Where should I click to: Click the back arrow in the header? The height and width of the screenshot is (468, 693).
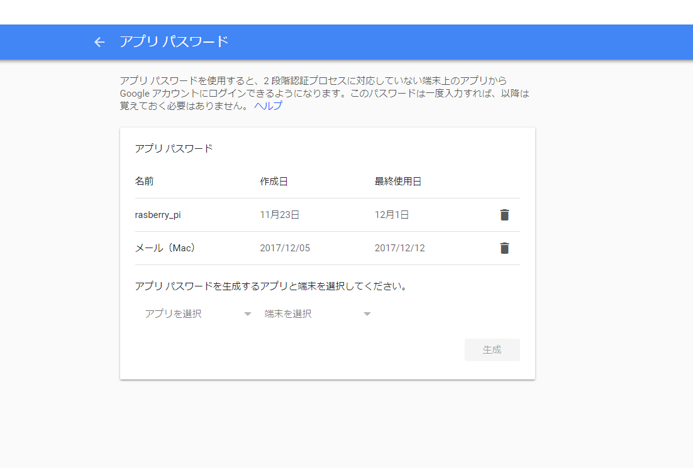click(x=99, y=41)
